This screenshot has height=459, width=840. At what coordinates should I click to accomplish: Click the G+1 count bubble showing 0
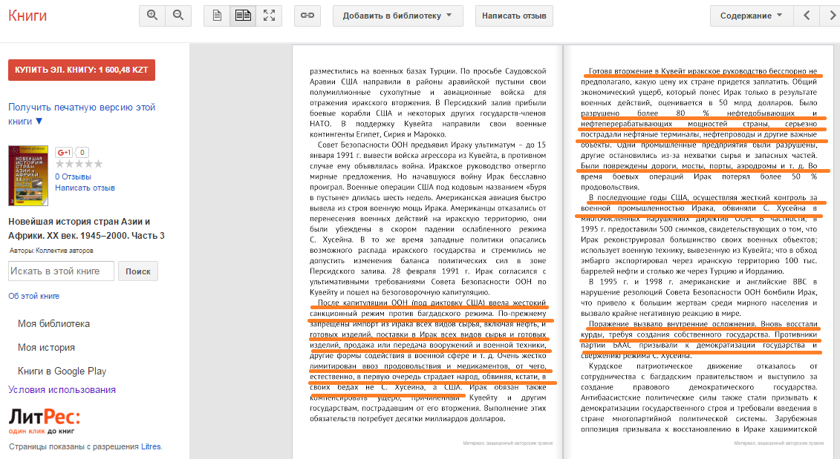click(82, 153)
